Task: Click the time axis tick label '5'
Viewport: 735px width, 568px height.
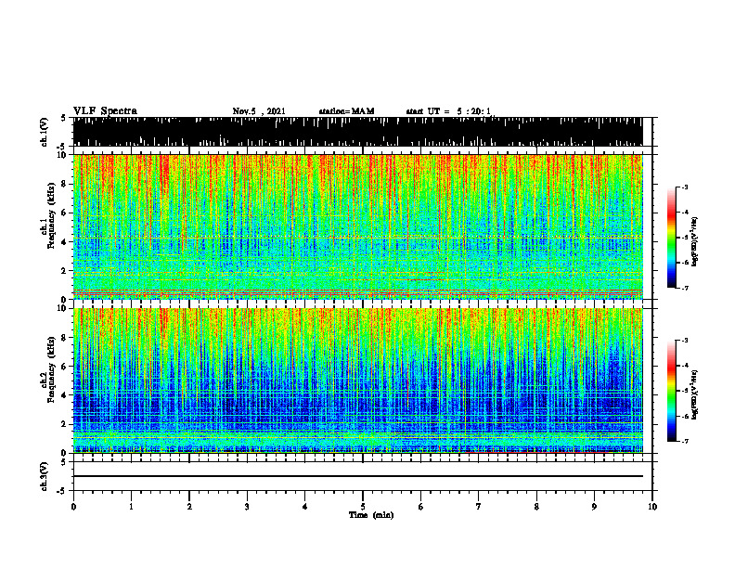Action: (x=363, y=507)
